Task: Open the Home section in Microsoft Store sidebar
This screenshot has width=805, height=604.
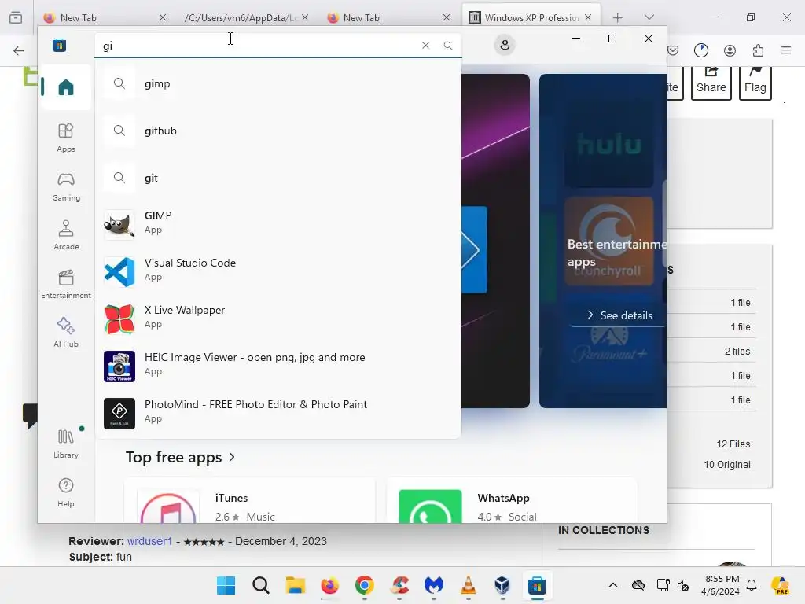Action: 66,87
